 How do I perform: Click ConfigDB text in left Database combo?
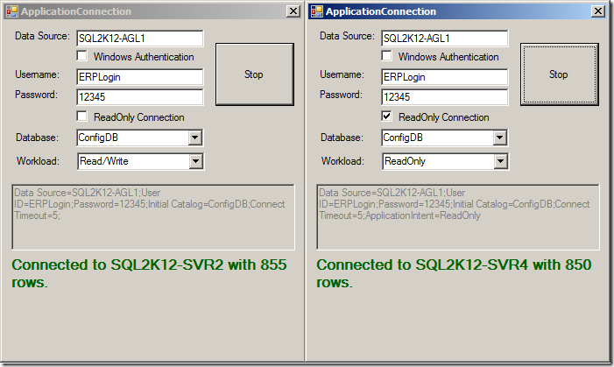click(98, 138)
